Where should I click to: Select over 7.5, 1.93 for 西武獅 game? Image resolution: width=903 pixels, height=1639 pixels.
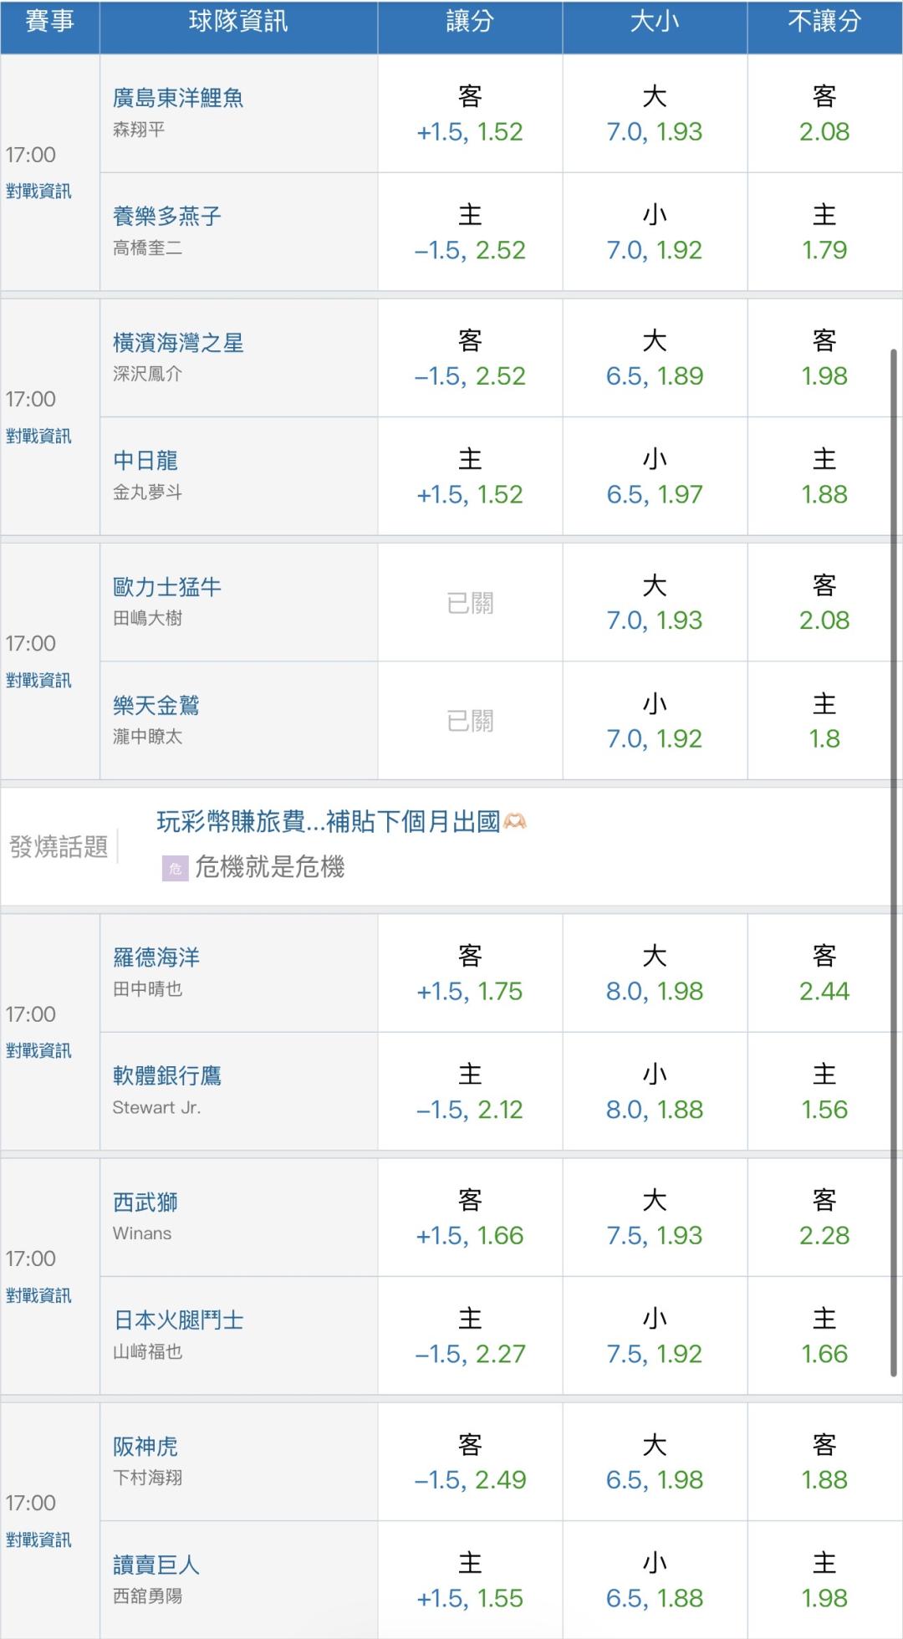click(x=655, y=1218)
